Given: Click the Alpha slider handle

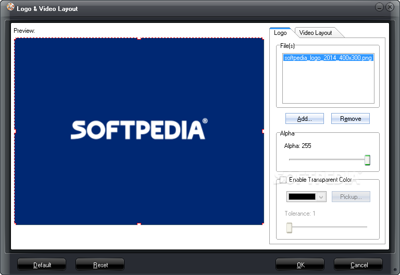Looking at the screenshot, I should pyautogui.click(x=367, y=160).
